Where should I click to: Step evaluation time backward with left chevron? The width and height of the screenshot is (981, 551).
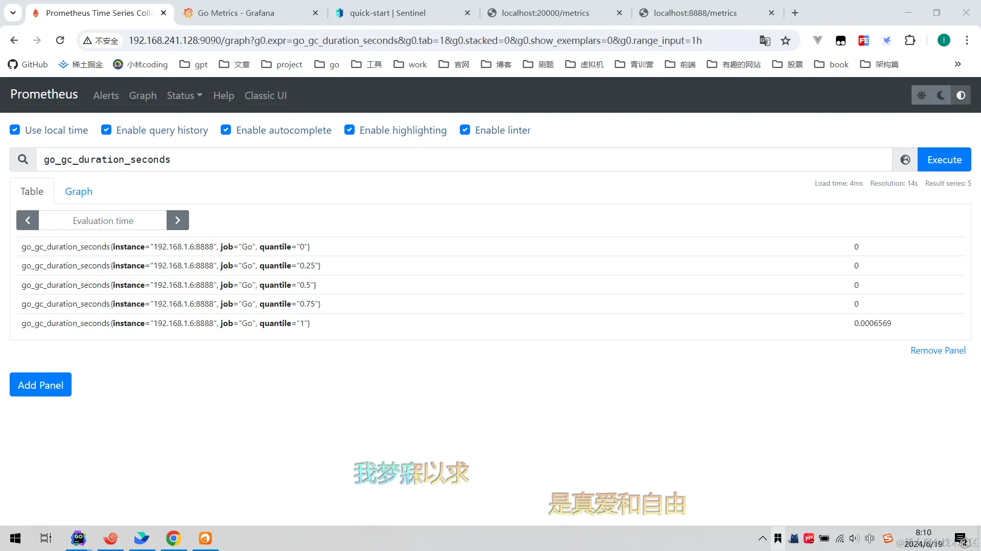(28, 220)
